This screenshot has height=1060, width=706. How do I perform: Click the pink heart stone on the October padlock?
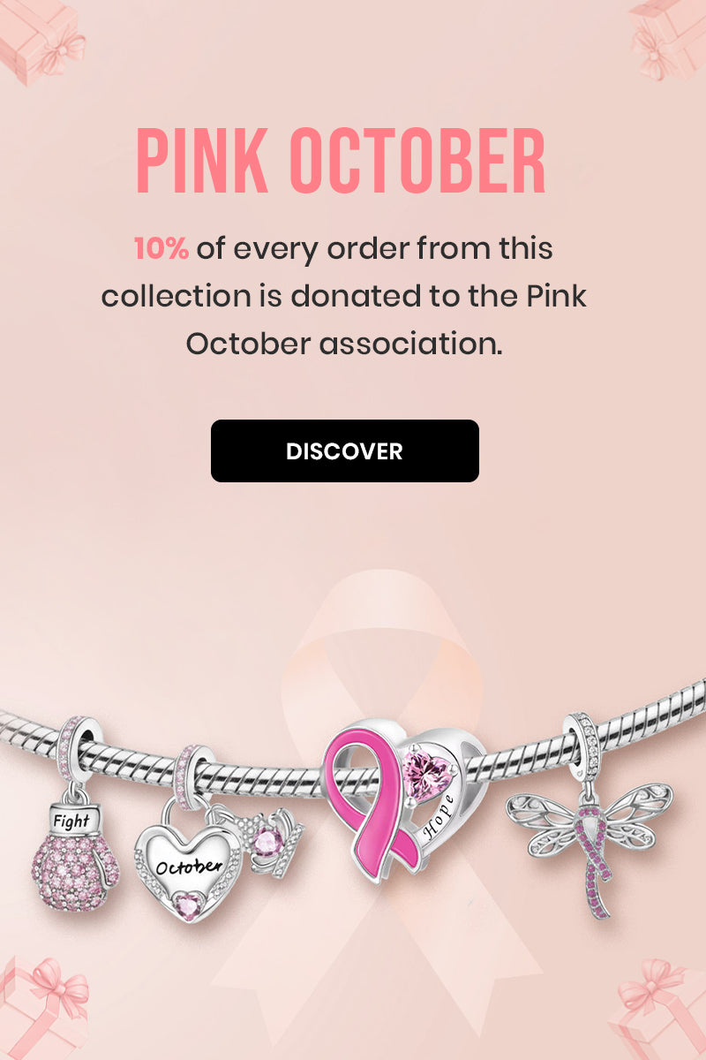(x=189, y=902)
